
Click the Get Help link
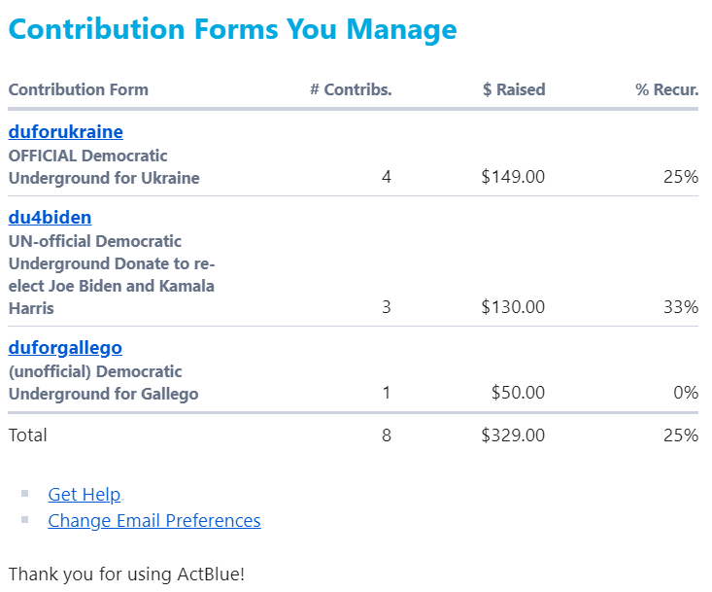85,495
